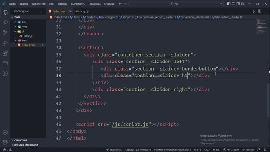
Task: Open the Run and Debug view
Action: (x=5, y=43)
